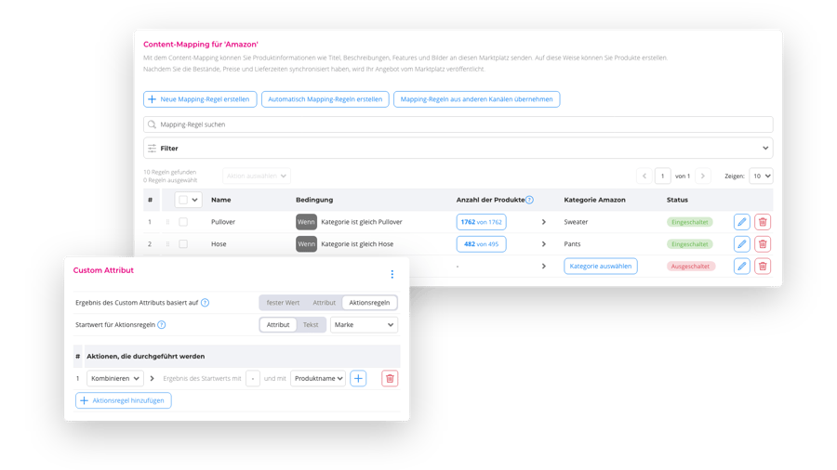Tick the Pullover row checkbox
Image resolution: width=837 pixels, height=470 pixels.
pyautogui.click(x=183, y=222)
